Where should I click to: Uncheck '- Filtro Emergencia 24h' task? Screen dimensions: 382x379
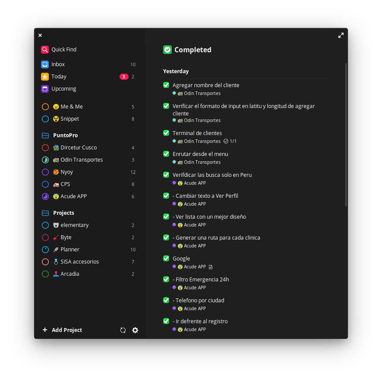tap(166, 279)
